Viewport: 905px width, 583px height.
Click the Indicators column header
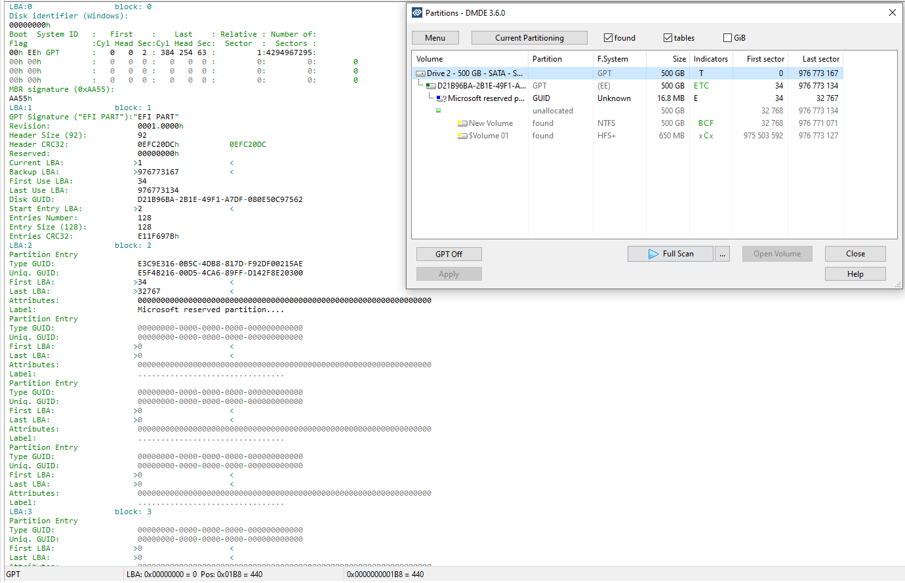[x=711, y=59]
